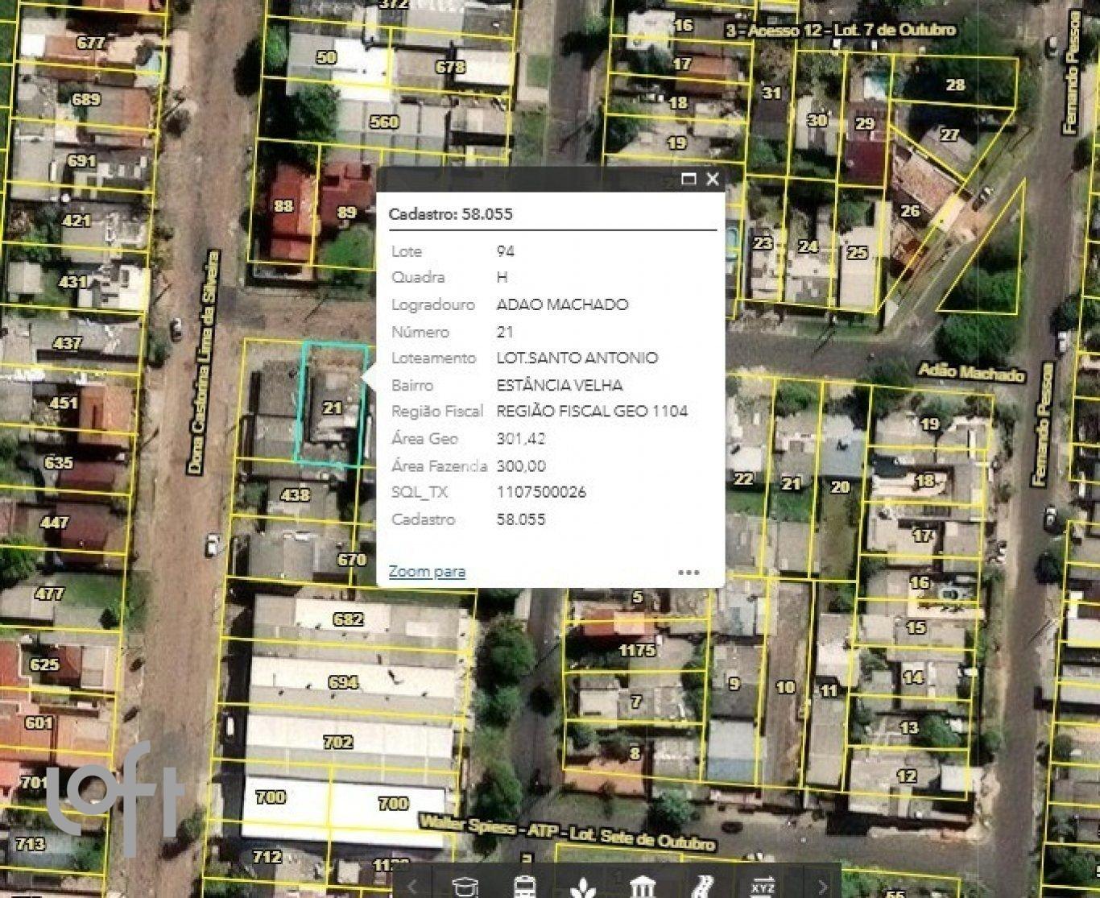Go to previous toolbar items arrow

click(x=411, y=887)
